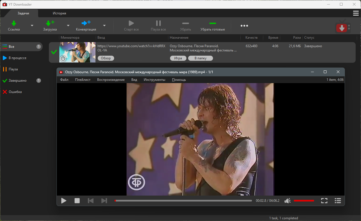Screen dimensions: 361x221
Task: Open the Помощь menu in player
Action: pyautogui.click(x=179, y=80)
